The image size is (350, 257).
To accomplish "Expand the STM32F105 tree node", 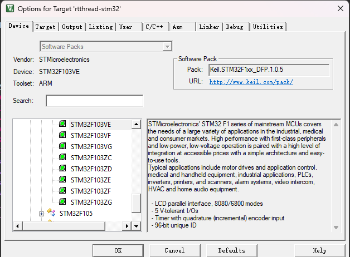I will [x=41, y=214].
